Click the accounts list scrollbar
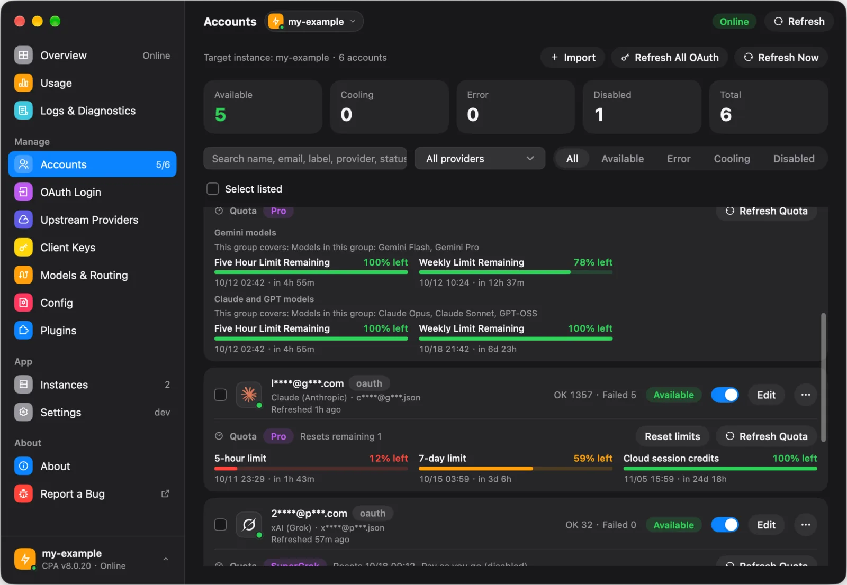The width and height of the screenshot is (847, 585). [x=823, y=377]
